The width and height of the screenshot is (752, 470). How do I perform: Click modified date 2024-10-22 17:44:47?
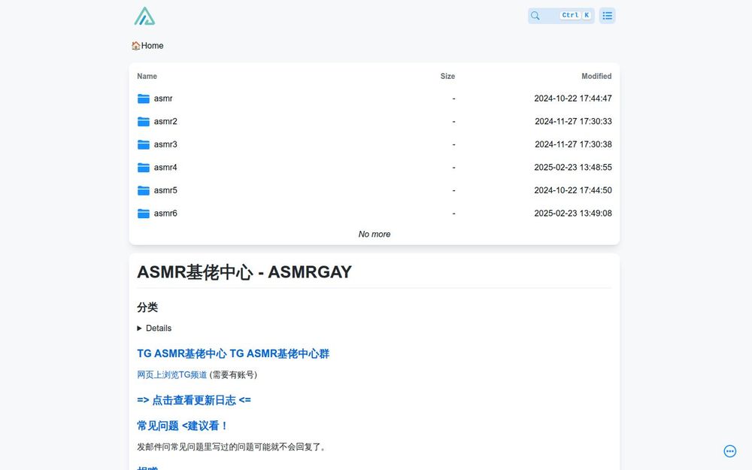(572, 99)
